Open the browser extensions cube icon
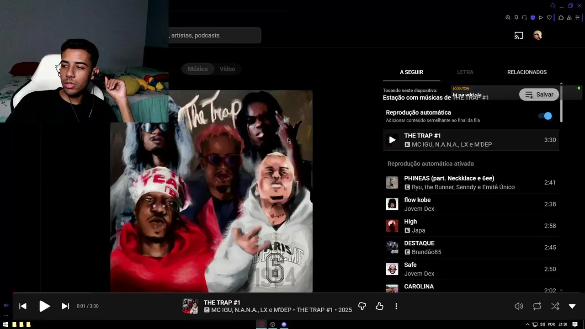585x329 pixels. [561, 18]
